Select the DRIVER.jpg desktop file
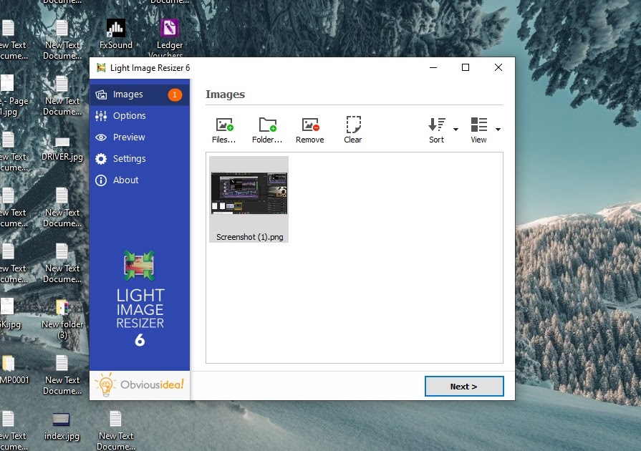This screenshot has height=451, width=641. [x=62, y=150]
